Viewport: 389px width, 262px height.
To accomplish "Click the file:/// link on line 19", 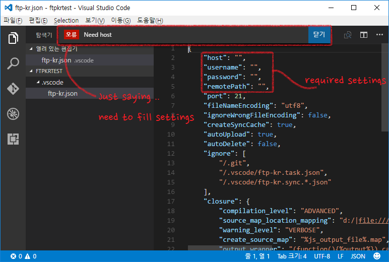I will pyautogui.click(x=373, y=221).
